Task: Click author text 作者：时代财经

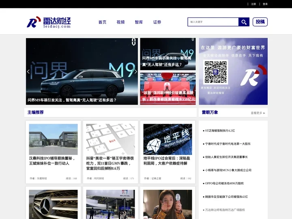Action: tap(95, 178)
